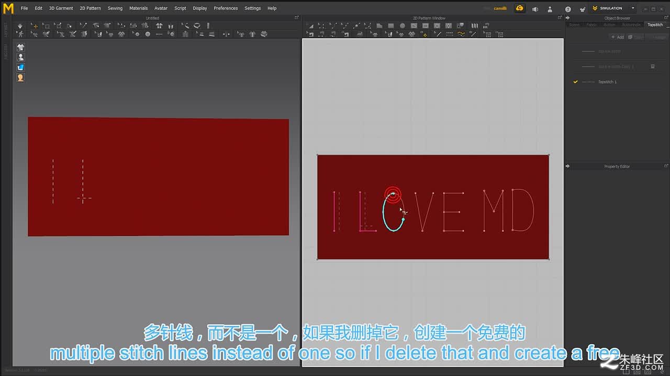Switch to the Scene tab

pos(575,25)
